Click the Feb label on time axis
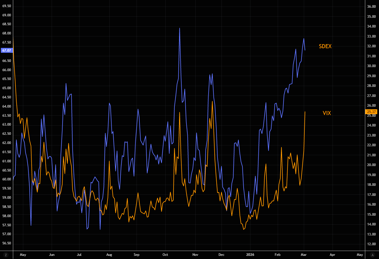The width and height of the screenshot is (379, 259). pyautogui.click(x=277, y=255)
